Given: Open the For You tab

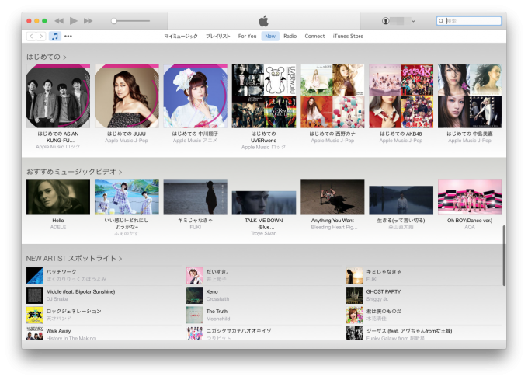Looking at the screenshot, I should [x=247, y=36].
